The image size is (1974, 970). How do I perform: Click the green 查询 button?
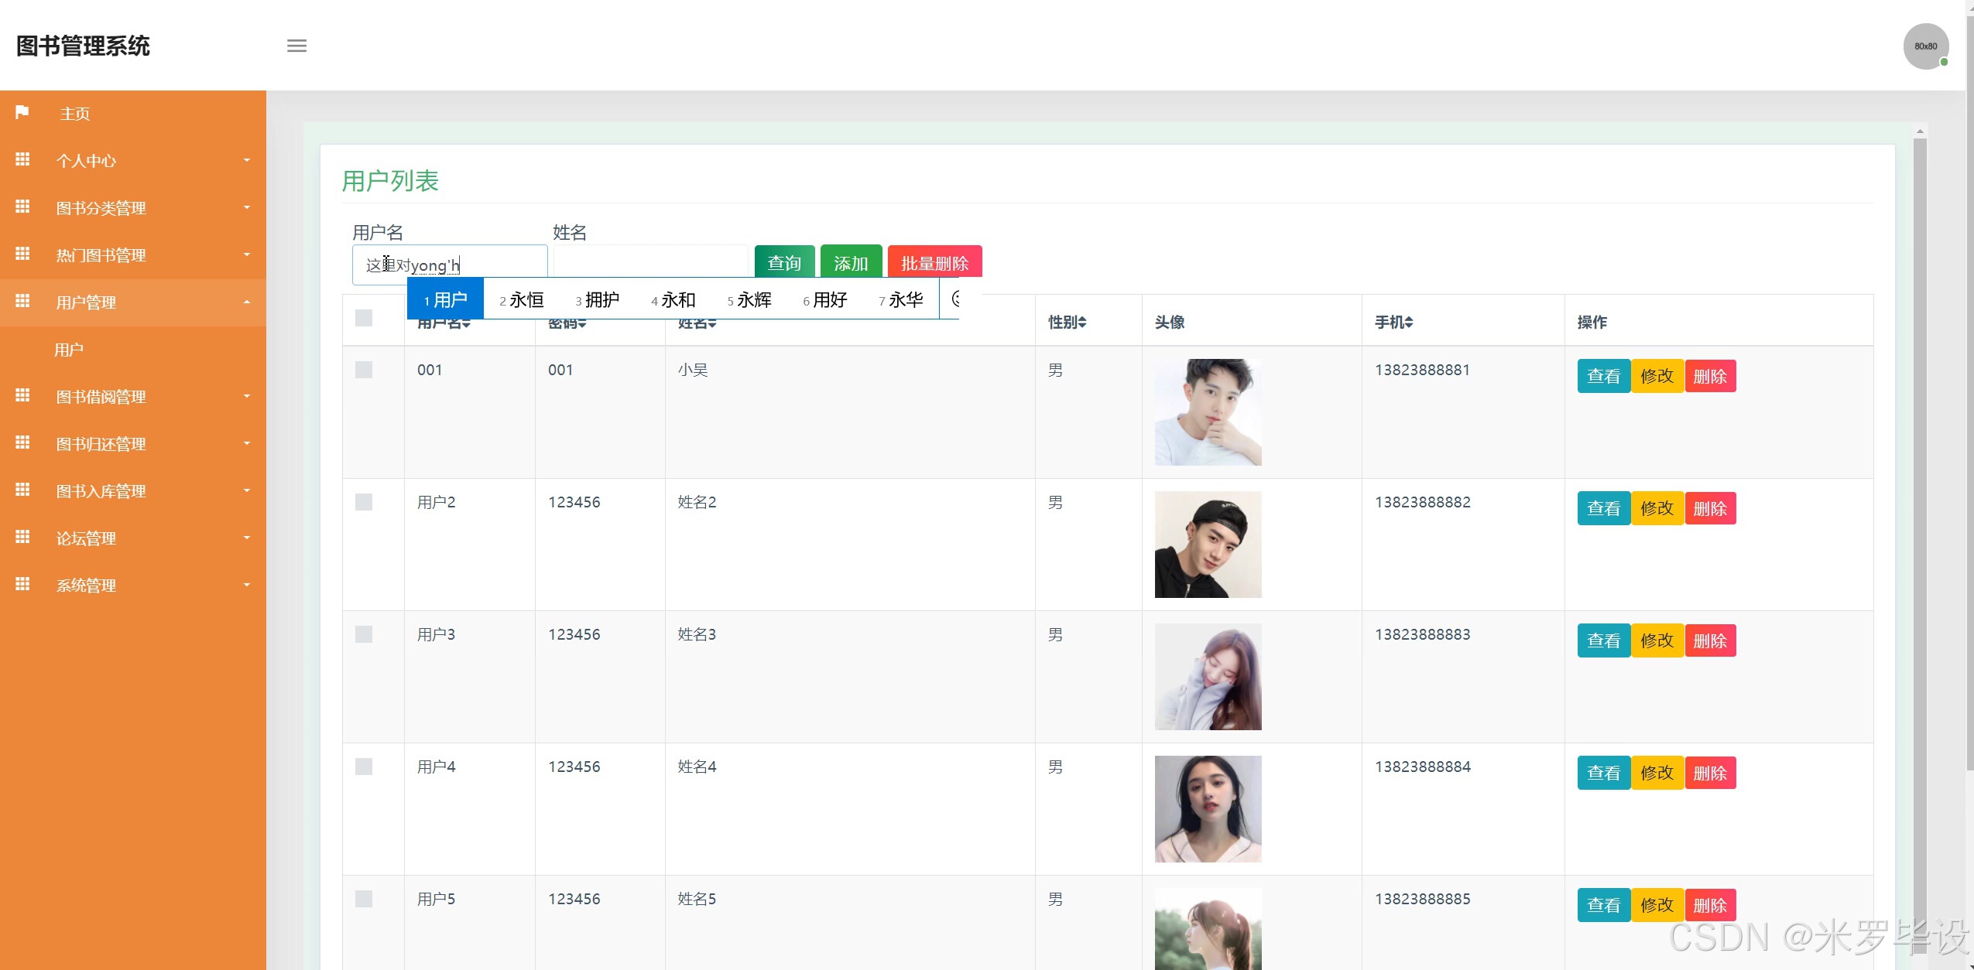[x=783, y=262]
